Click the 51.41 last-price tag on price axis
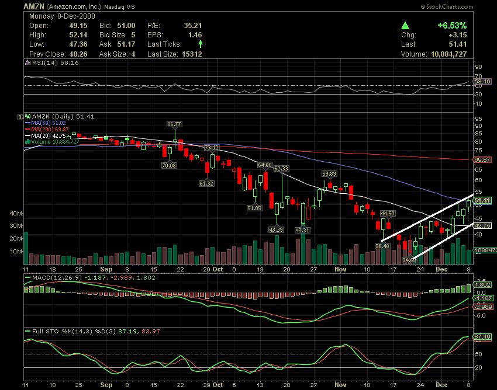The image size is (497, 390). tap(482, 200)
